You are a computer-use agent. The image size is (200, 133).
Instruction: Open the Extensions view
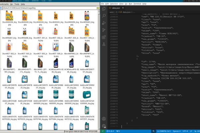pos(104,37)
